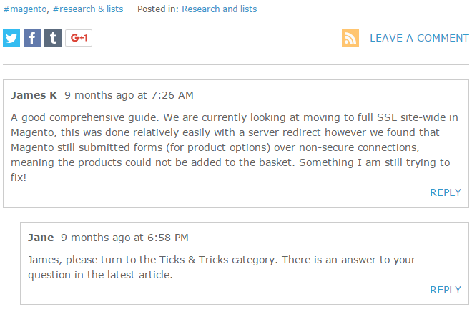Image resolution: width=472 pixels, height=312 pixels.
Task: Click the James K author name
Action: [x=34, y=95]
